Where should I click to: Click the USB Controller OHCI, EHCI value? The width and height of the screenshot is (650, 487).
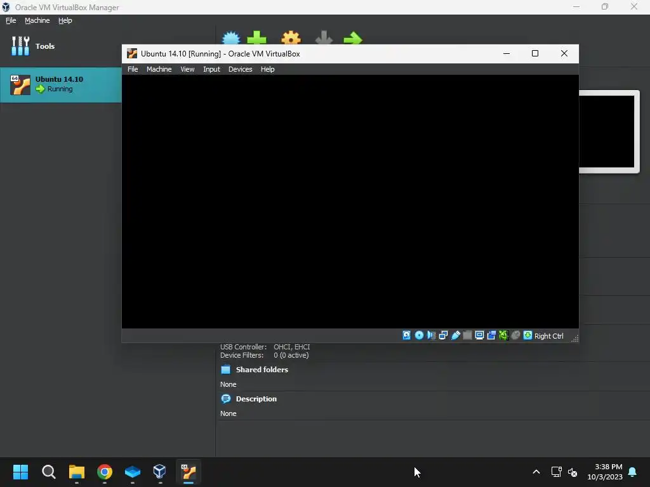291,347
